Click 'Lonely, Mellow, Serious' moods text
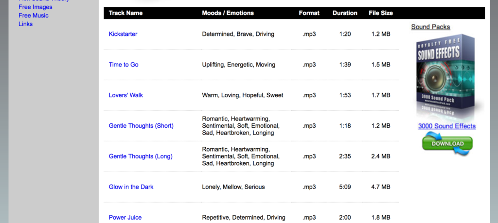This screenshot has width=498, height=223. [x=233, y=187]
